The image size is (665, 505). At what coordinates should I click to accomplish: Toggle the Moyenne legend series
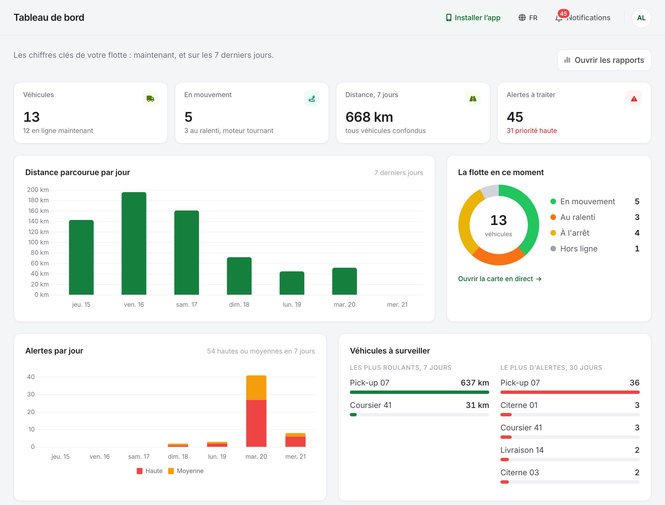[186, 471]
